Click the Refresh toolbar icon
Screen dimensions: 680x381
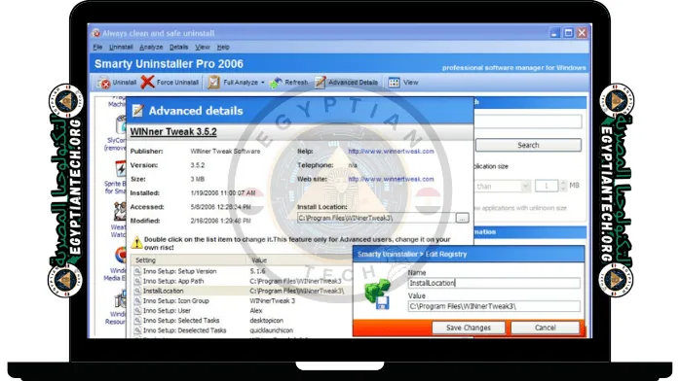(x=276, y=83)
